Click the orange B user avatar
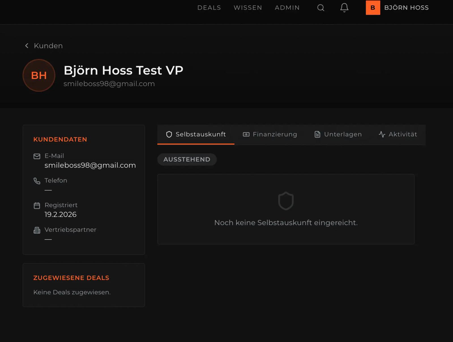 pyautogui.click(x=373, y=8)
